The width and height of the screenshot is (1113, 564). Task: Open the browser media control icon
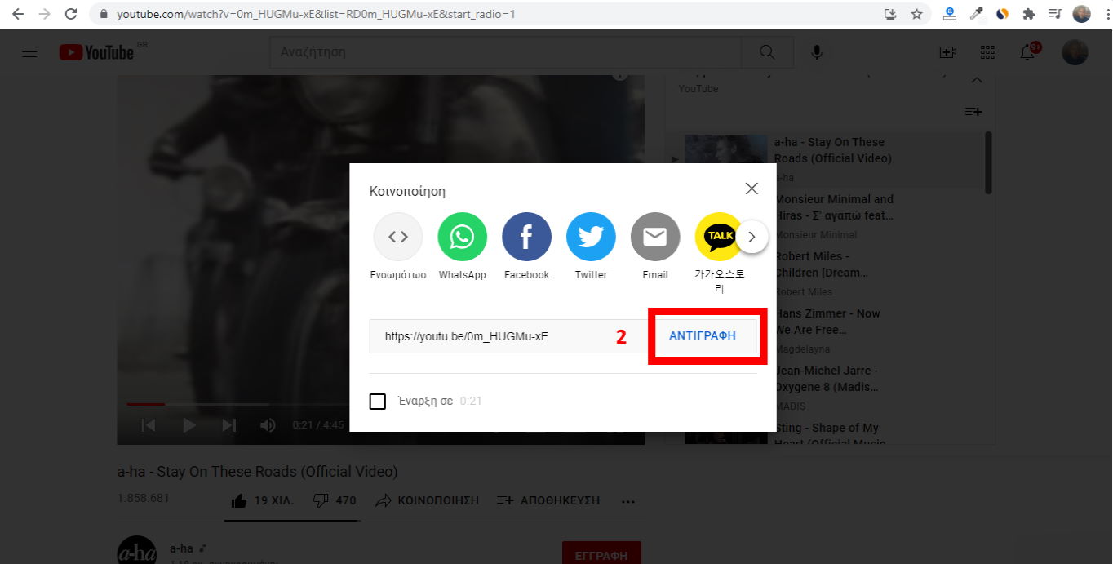(x=1055, y=14)
